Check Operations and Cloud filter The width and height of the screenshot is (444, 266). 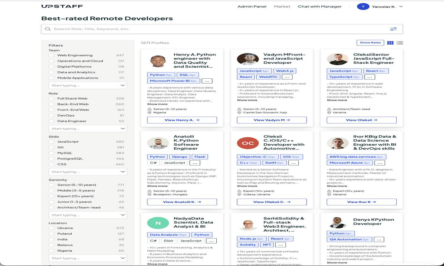click(52, 61)
